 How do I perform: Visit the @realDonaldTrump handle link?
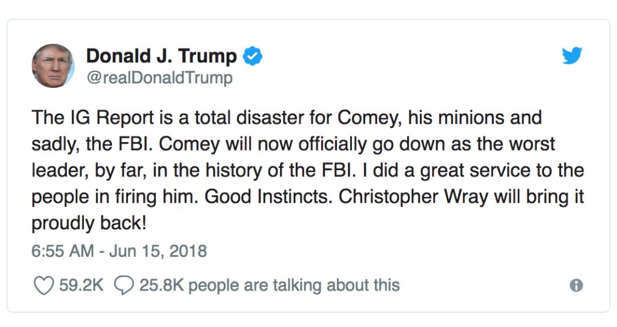[159, 78]
